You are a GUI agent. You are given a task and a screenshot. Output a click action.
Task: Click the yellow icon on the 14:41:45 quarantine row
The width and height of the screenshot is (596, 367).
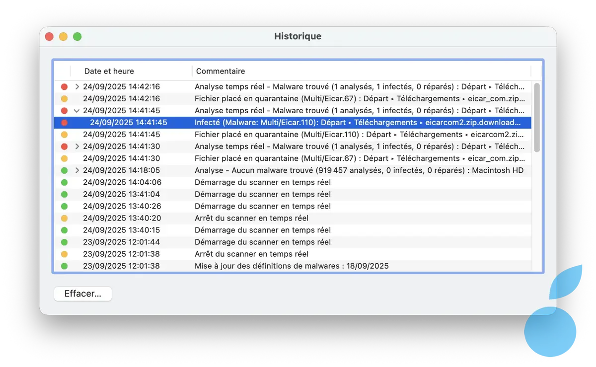point(64,134)
